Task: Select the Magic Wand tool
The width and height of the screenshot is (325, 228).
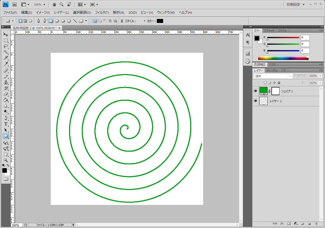Action: 6,52
